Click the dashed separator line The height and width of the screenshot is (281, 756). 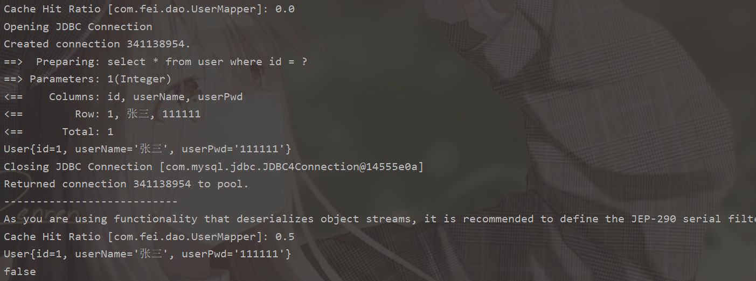coord(91,202)
